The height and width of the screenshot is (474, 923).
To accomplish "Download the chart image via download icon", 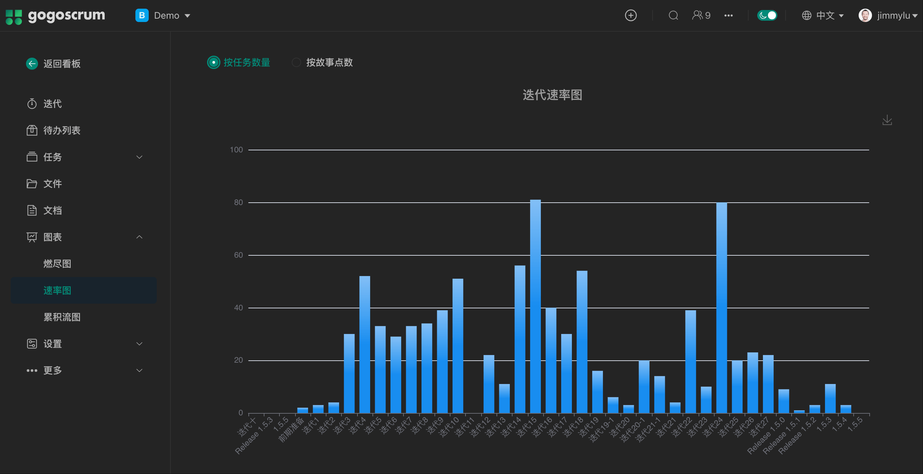I will (887, 120).
